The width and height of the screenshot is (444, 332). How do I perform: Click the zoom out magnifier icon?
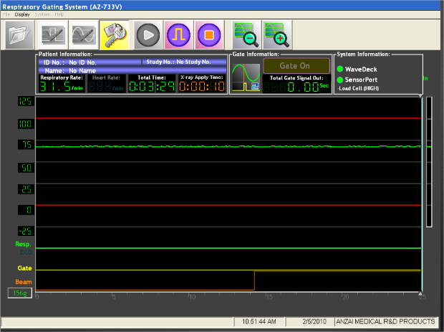coord(246,34)
